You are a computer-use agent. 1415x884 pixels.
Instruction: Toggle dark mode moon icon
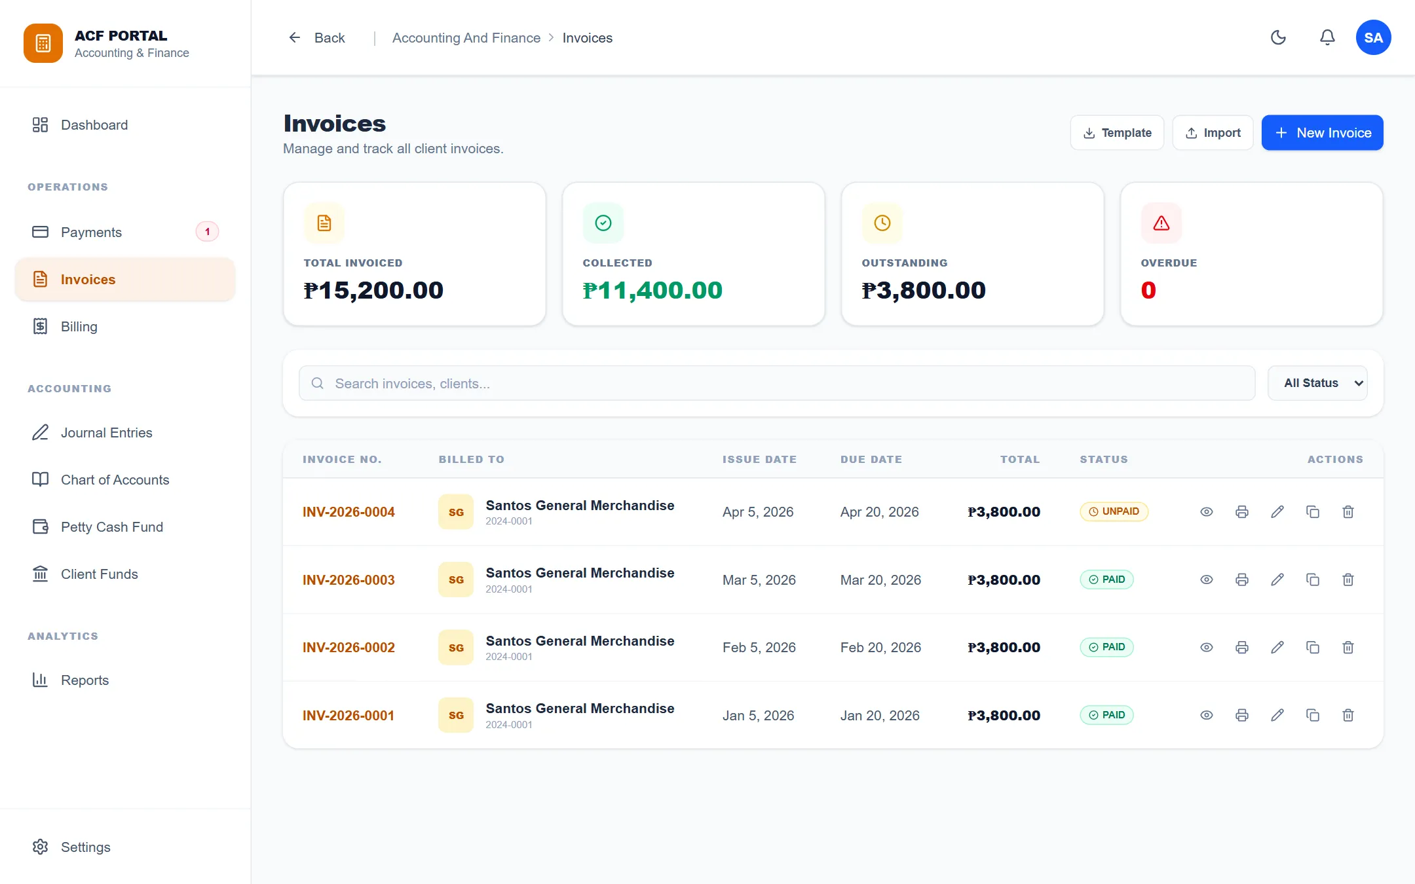(x=1278, y=37)
